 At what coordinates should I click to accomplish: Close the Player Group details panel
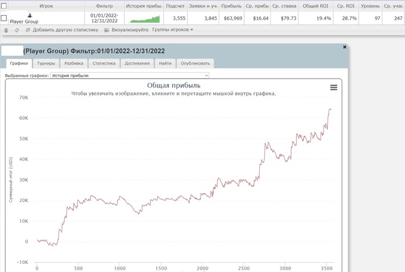point(344,47)
